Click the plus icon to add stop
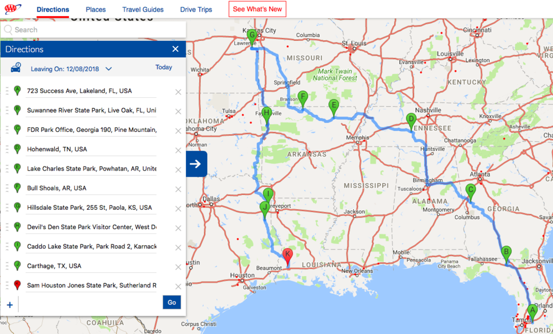Viewport: 553px width, 334px height. (x=9, y=305)
